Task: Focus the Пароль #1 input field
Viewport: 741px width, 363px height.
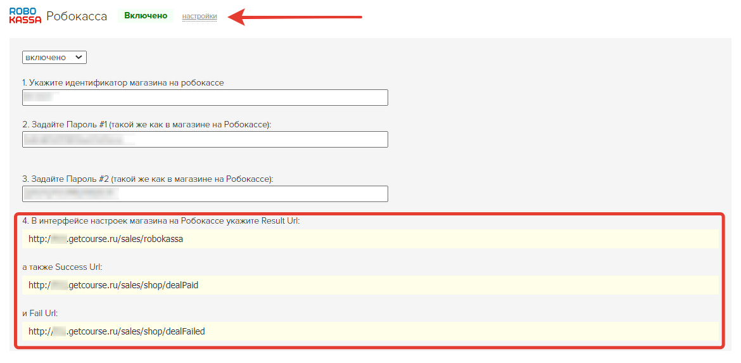Action: pos(205,139)
